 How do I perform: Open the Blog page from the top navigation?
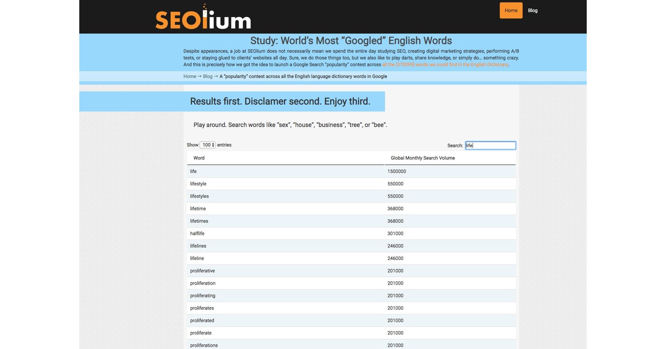(533, 10)
